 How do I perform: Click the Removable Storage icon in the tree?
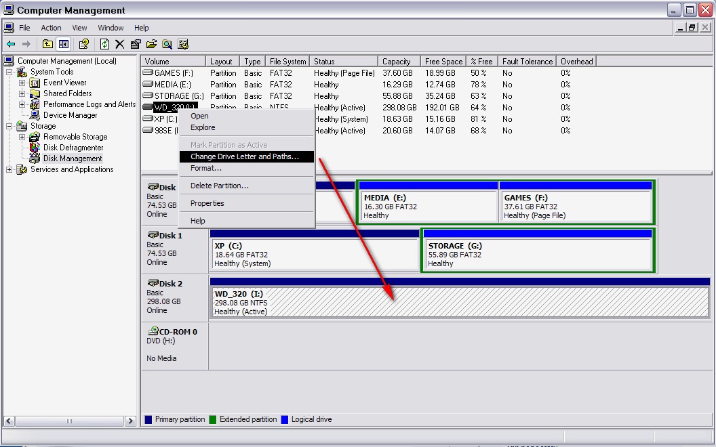35,137
